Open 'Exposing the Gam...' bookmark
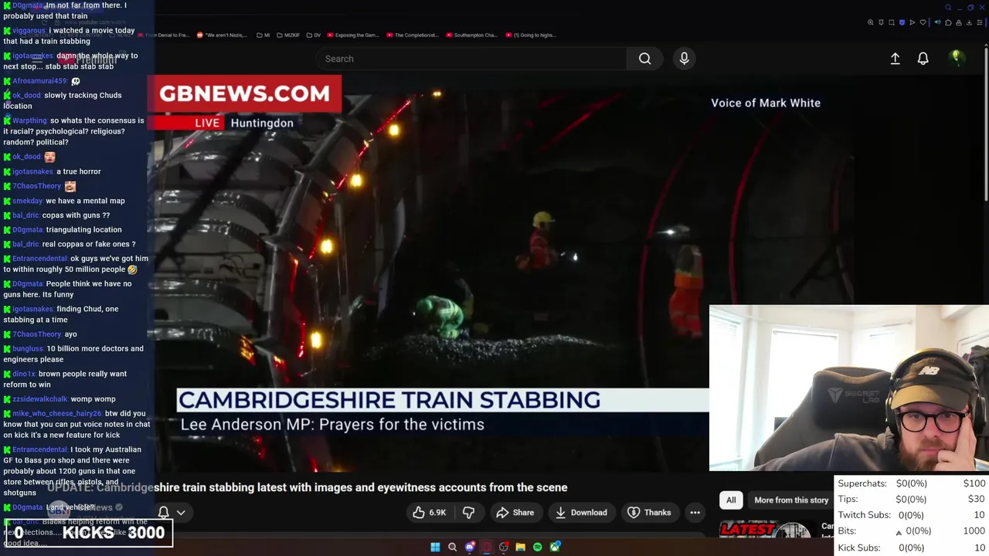 coord(353,35)
